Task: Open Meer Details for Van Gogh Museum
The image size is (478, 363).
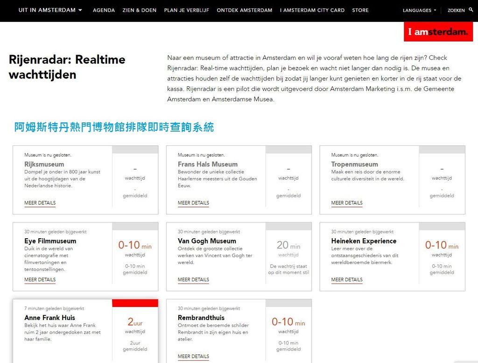Action: click(193, 280)
